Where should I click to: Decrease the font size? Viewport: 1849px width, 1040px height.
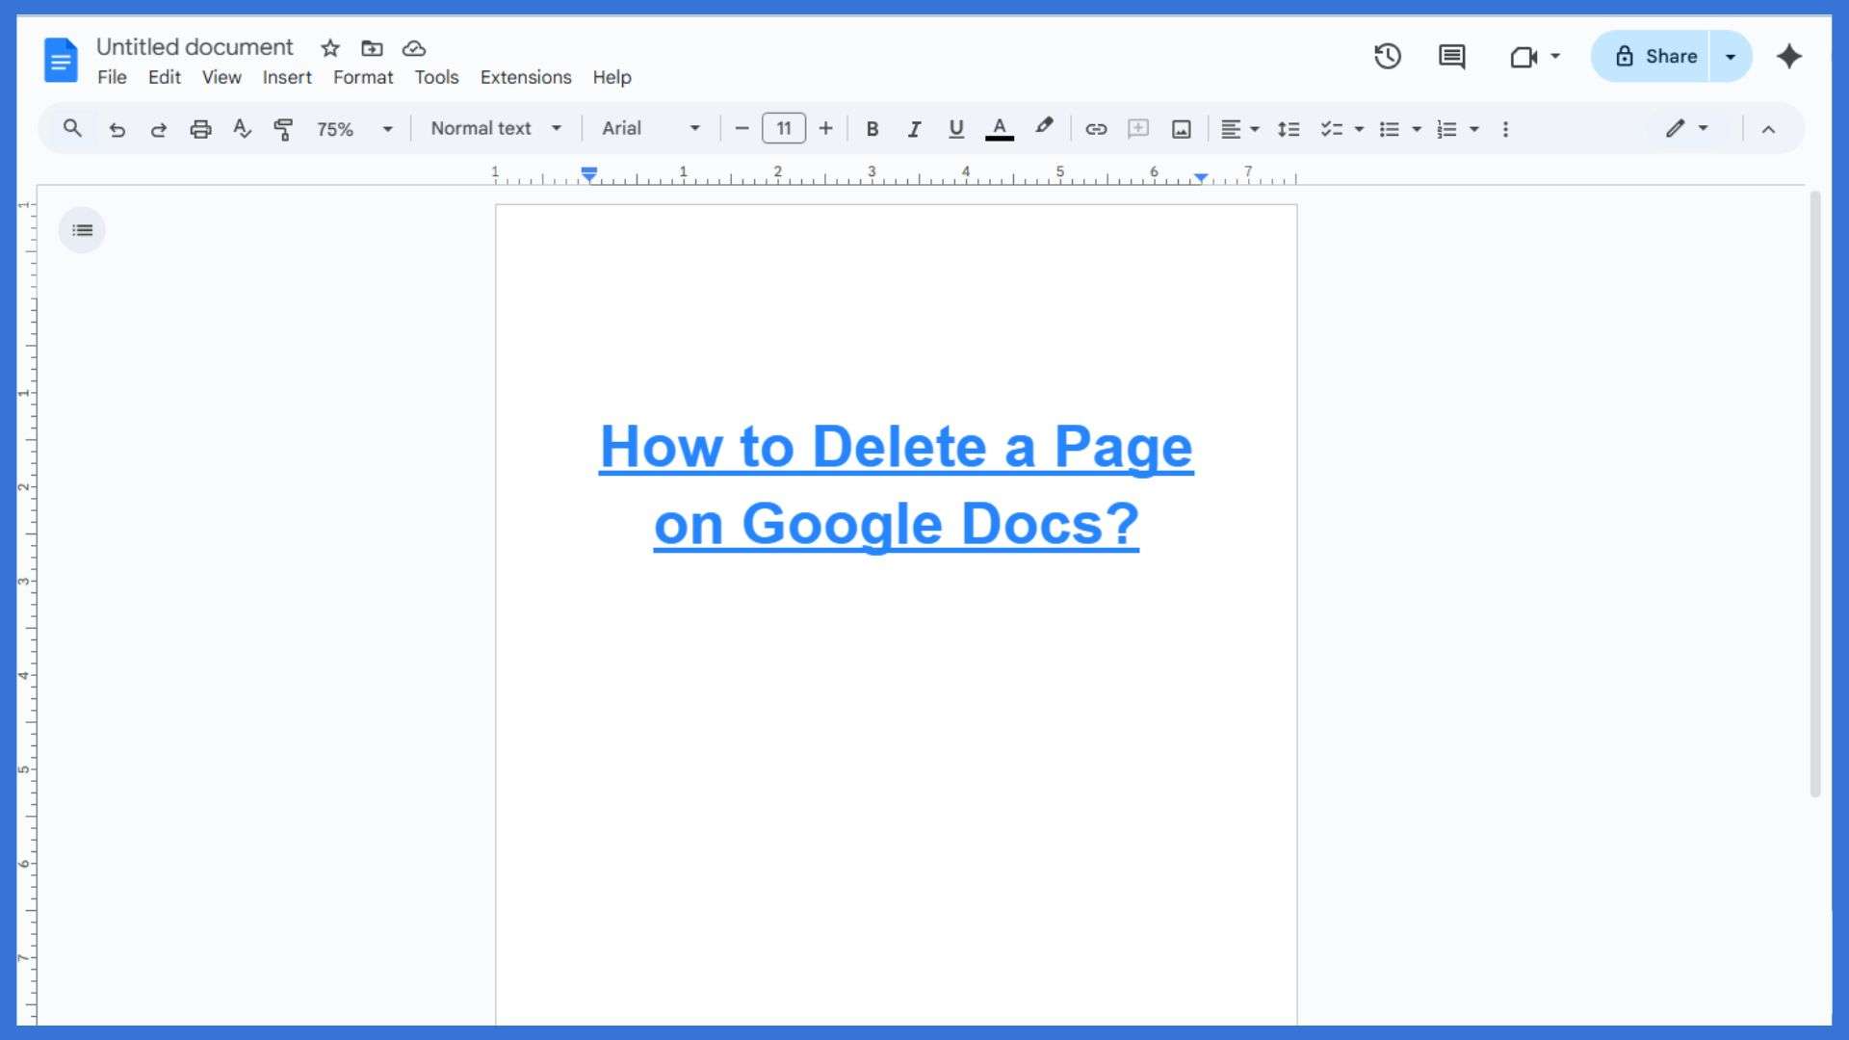click(742, 129)
